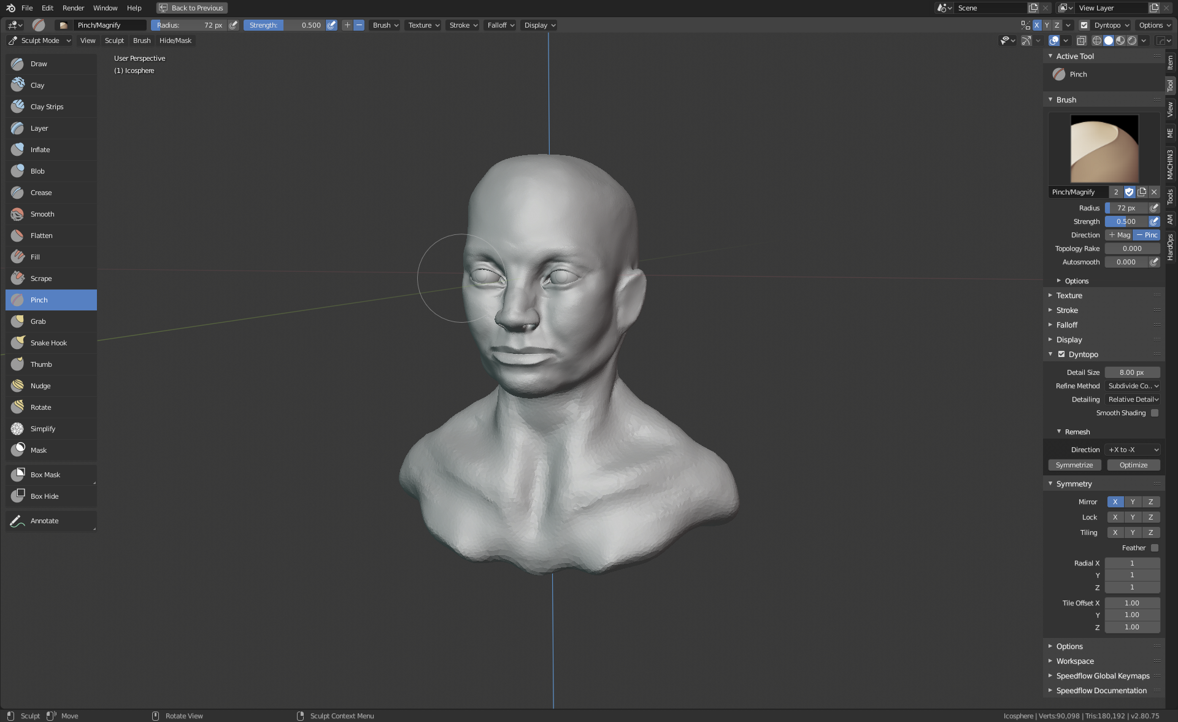Open the Hide/Mask header menu
This screenshot has width=1178, height=722.
175,40
